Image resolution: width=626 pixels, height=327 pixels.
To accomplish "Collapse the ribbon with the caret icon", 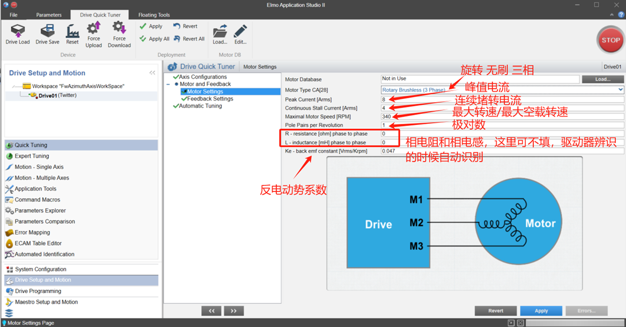I will coord(612,15).
